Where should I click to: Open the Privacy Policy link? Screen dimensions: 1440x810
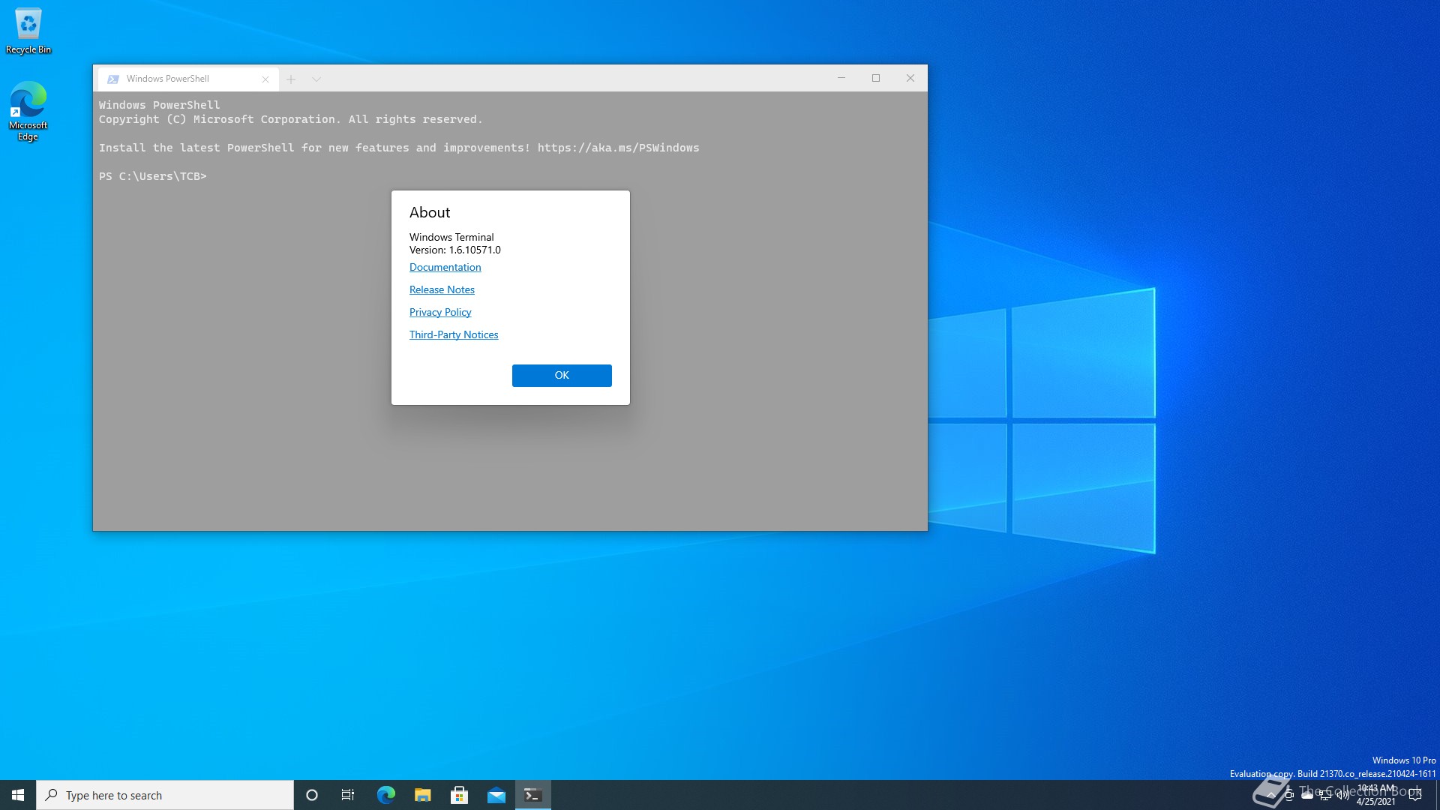coord(440,312)
